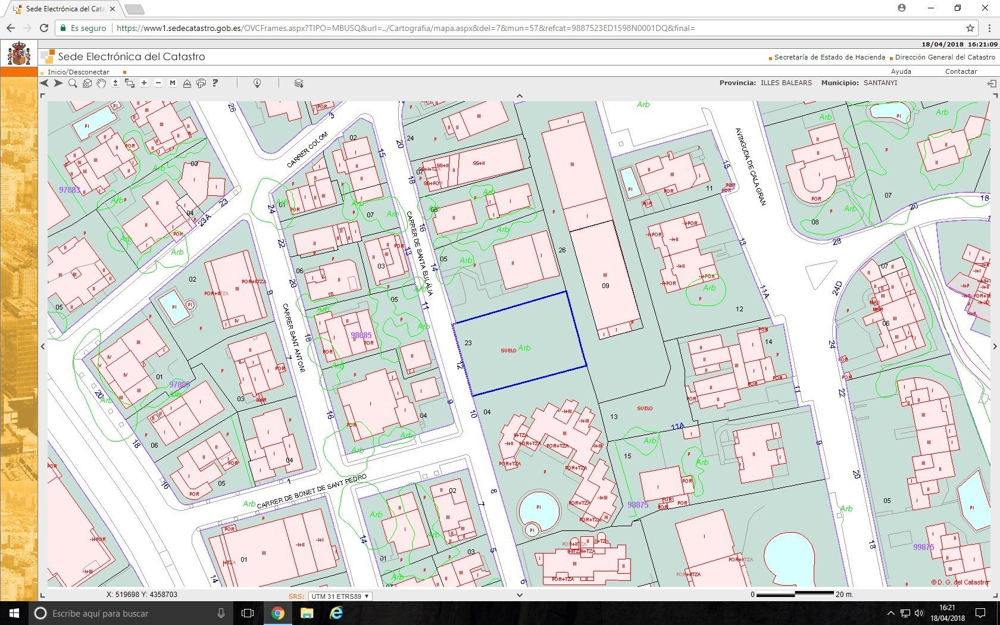Open the Ayuda menu item

point(901,71)
